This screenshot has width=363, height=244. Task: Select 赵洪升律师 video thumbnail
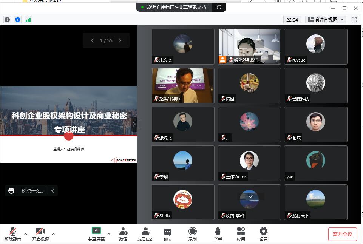[183, 85]
